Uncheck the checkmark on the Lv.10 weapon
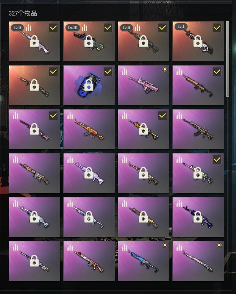This screenshot has height=294, width=236. pyautogui.click(x=108, y=28)
